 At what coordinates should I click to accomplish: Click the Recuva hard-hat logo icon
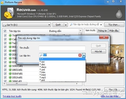point(9,13)
